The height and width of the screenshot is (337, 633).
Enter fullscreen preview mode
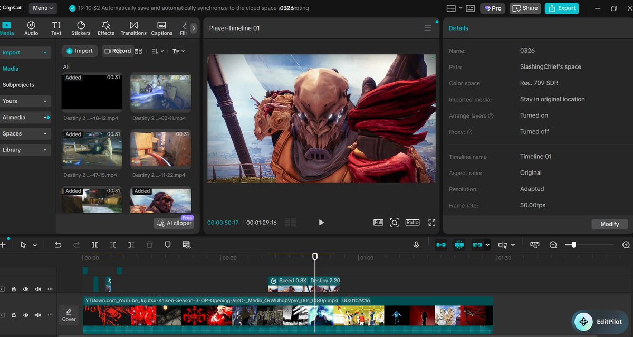431,223
